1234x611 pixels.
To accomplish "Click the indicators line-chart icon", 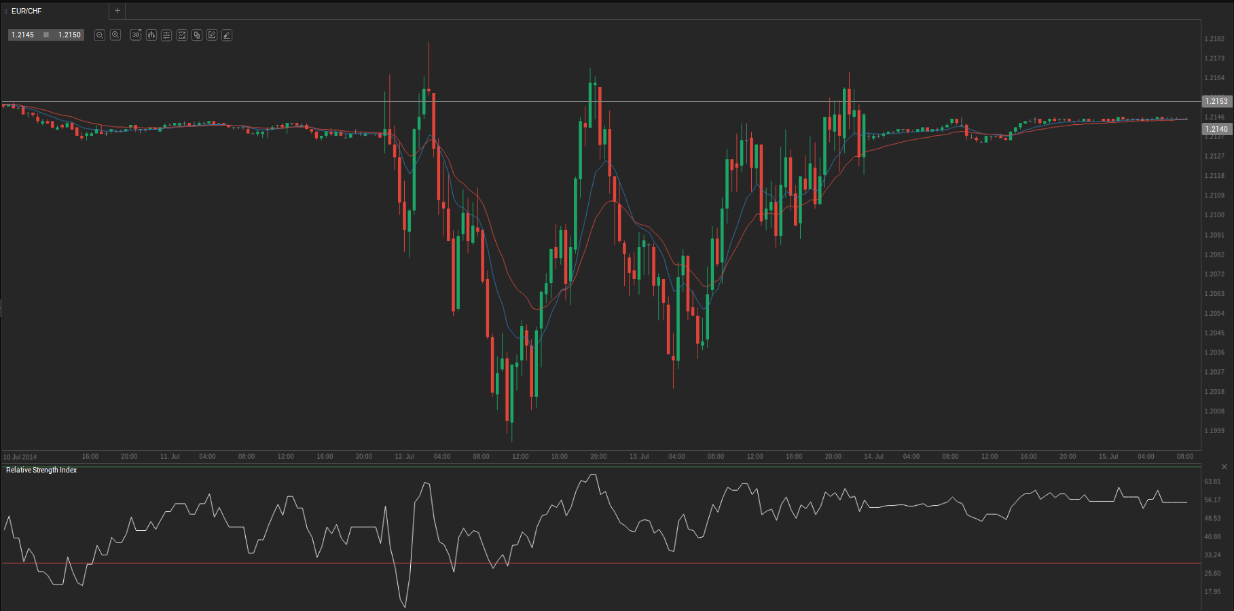I will (182, 35).
